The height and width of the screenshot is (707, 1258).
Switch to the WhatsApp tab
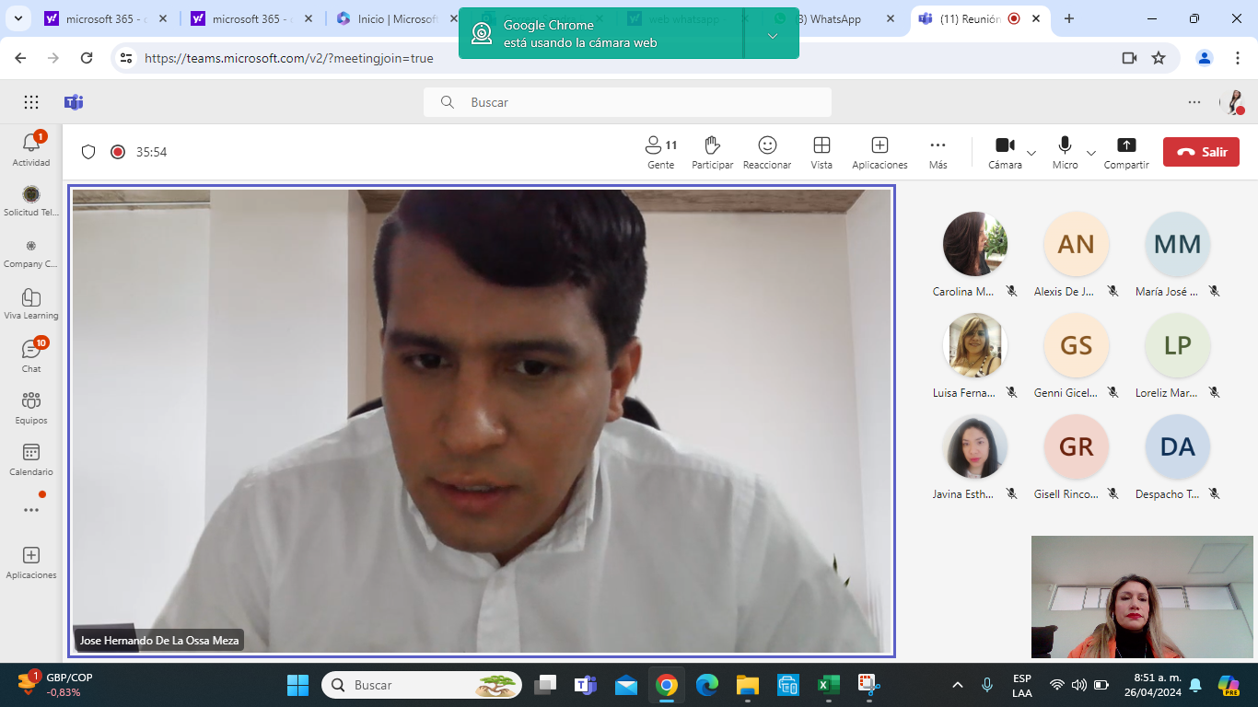(833, 18)
